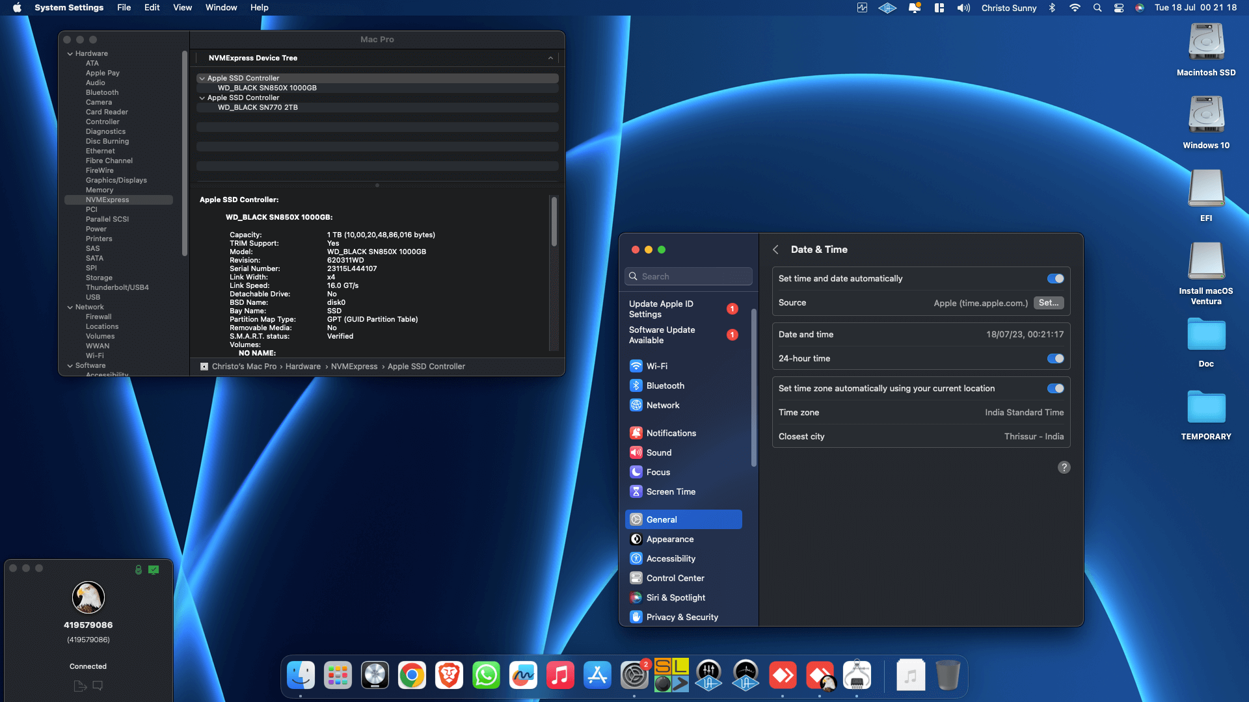This screenshot has height=702, width=1249.
Task: Open App Store from the Dock
Action: coord(597,676)
